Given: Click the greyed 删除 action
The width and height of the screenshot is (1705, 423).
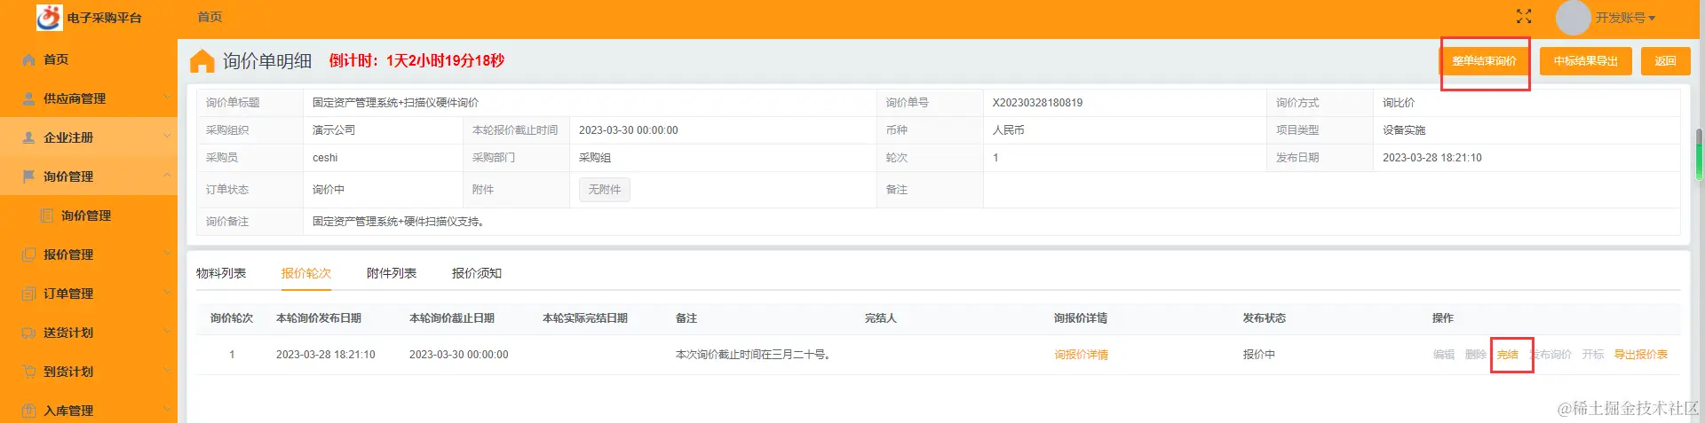Looking at the screenshot, I should (x=1476, y=355).
